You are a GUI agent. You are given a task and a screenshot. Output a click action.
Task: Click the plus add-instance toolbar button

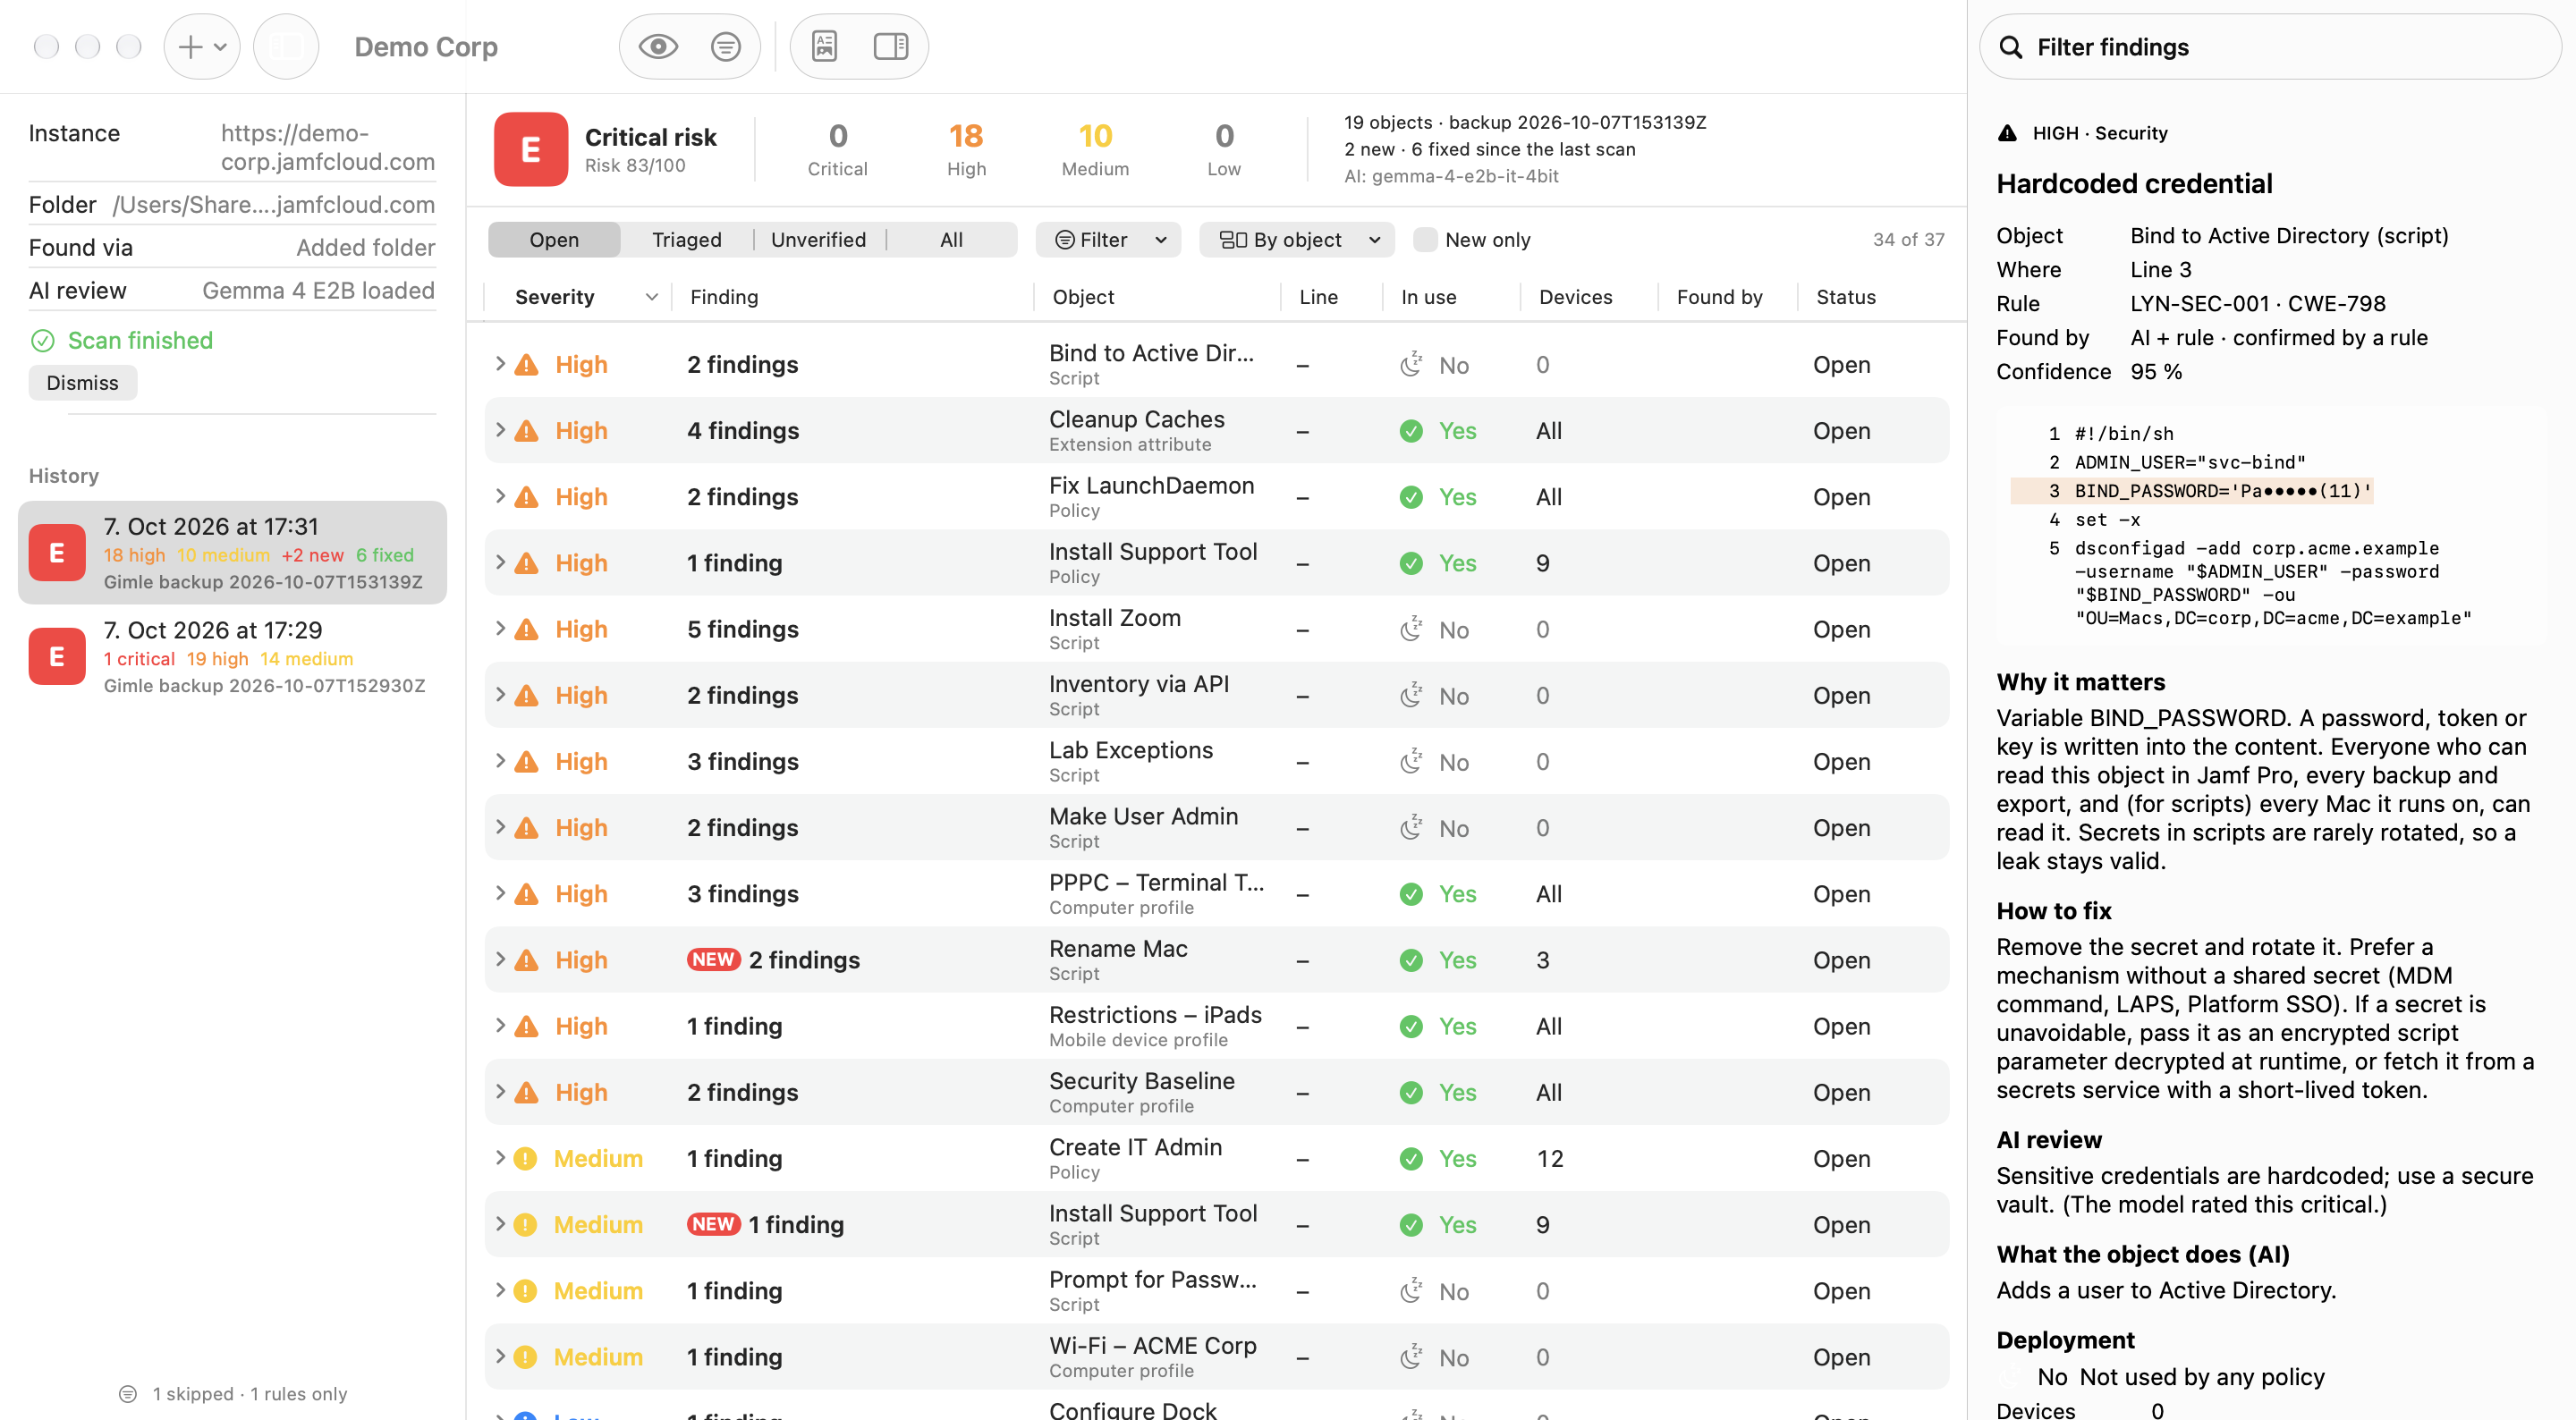click(201, 46)
